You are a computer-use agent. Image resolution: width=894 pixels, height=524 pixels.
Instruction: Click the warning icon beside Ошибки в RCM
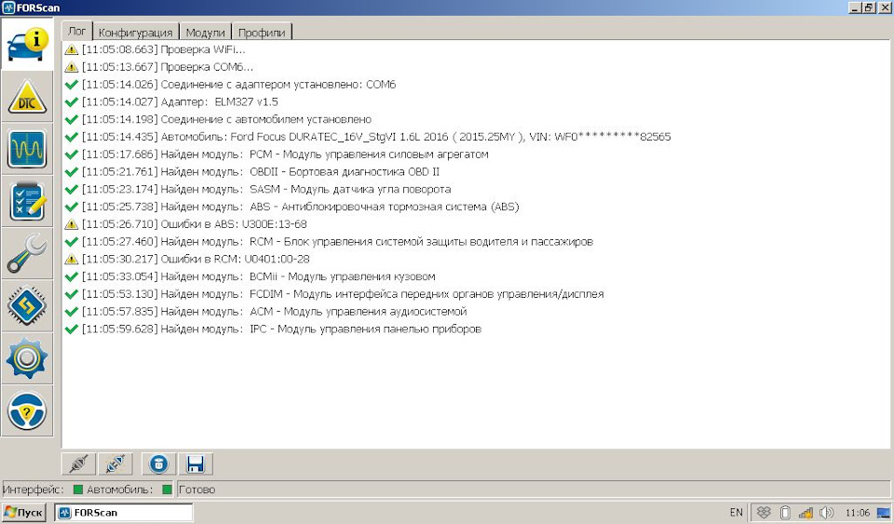[x=72, y=259]
